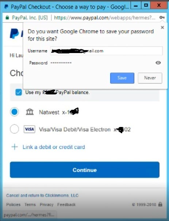
Task: Click the Natwest bank building icon
Action: [30, 112]
